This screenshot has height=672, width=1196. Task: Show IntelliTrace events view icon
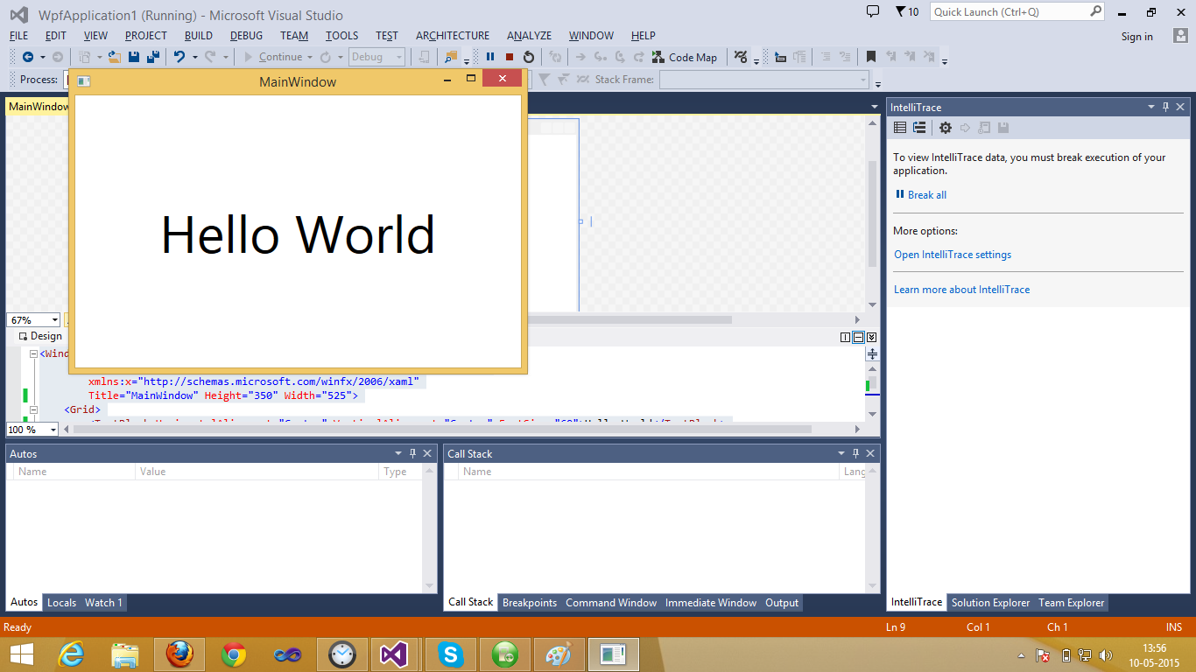[x=899, y=128]
